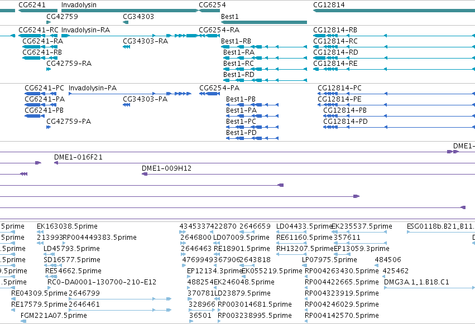This screenshot has width=475, height=324.
Task: Select protein Best1-PD
Action: click(252, 138)
